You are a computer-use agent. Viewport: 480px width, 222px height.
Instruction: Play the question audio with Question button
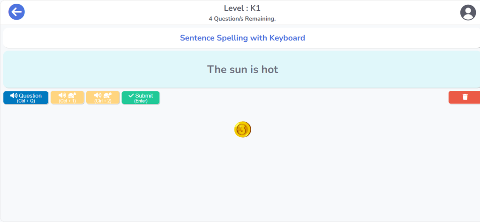coord(26,98)
